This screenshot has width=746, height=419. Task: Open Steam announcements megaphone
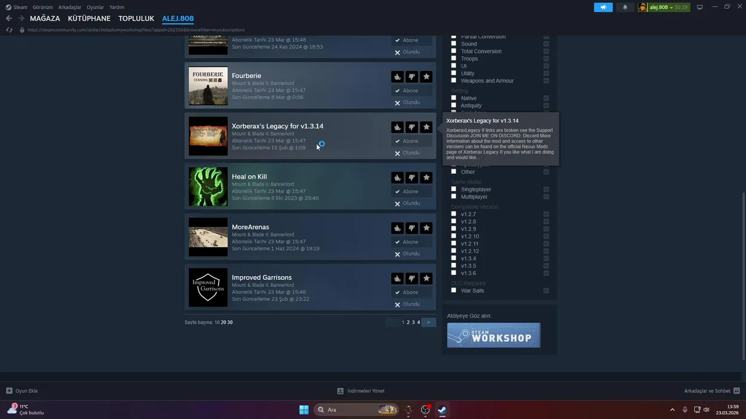(x=603, y=7)
